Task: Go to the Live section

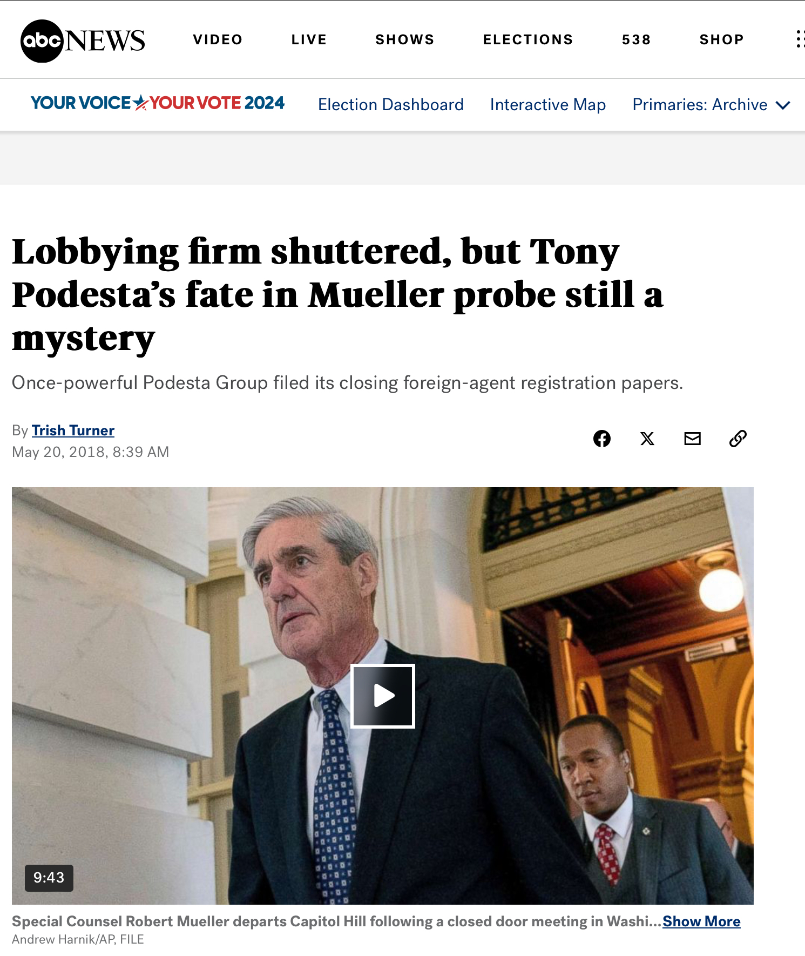Action: (x=309, y=40)
